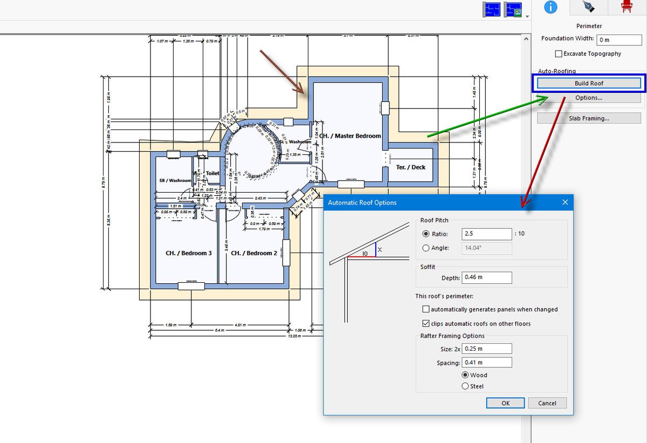Click the CH. / Master Bedroom room label
647x443 pixels.
(350, 136)
